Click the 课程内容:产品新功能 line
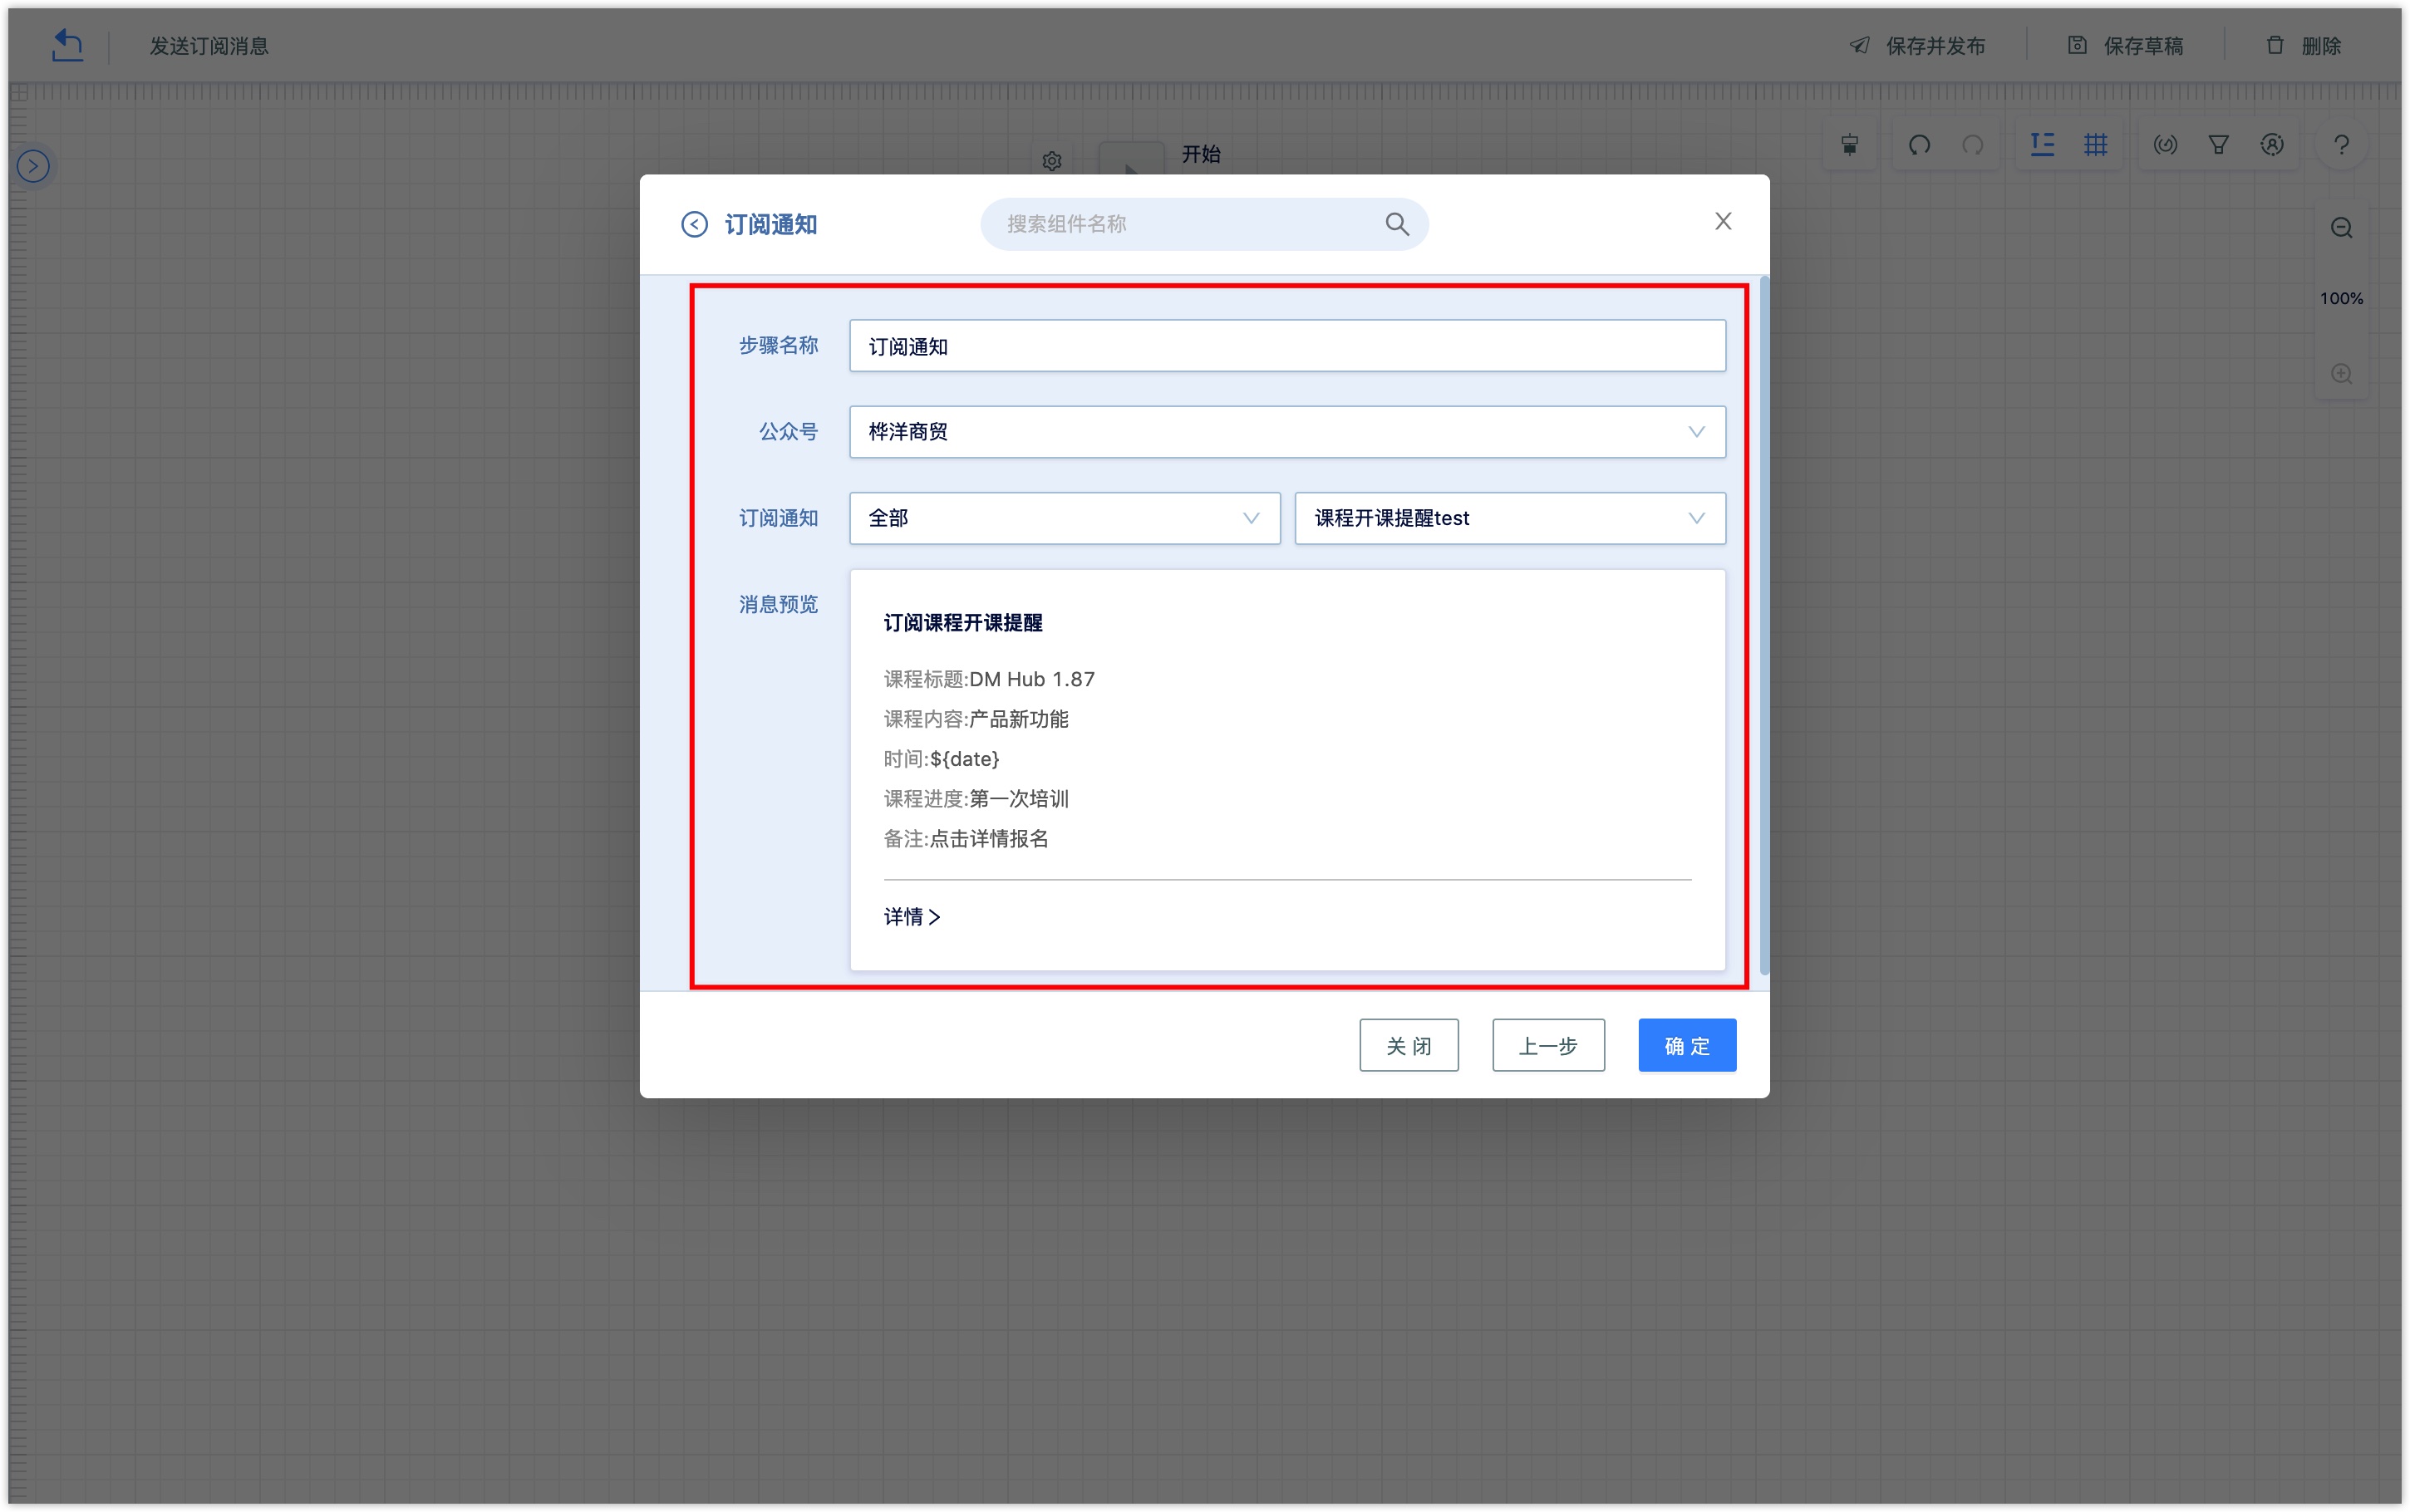2410x1512 pixels. pos(976,719)
